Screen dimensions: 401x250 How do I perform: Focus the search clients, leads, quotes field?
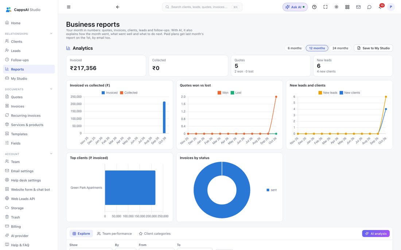202,7
